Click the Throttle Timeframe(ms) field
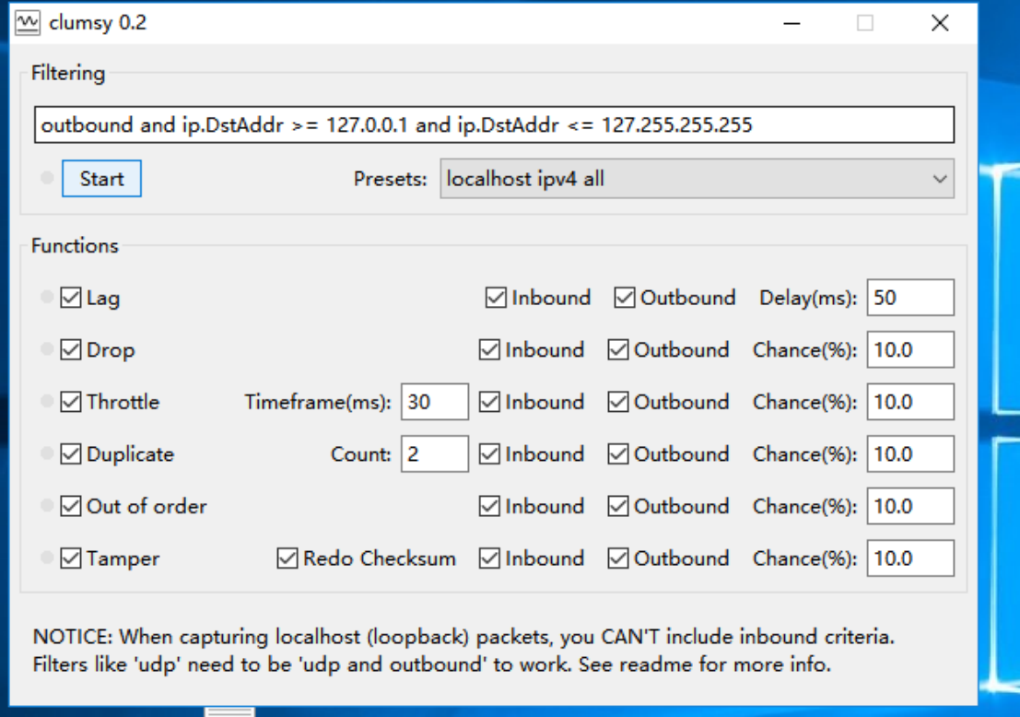This screenshot has width=1020, height=717. pos(434,402)
